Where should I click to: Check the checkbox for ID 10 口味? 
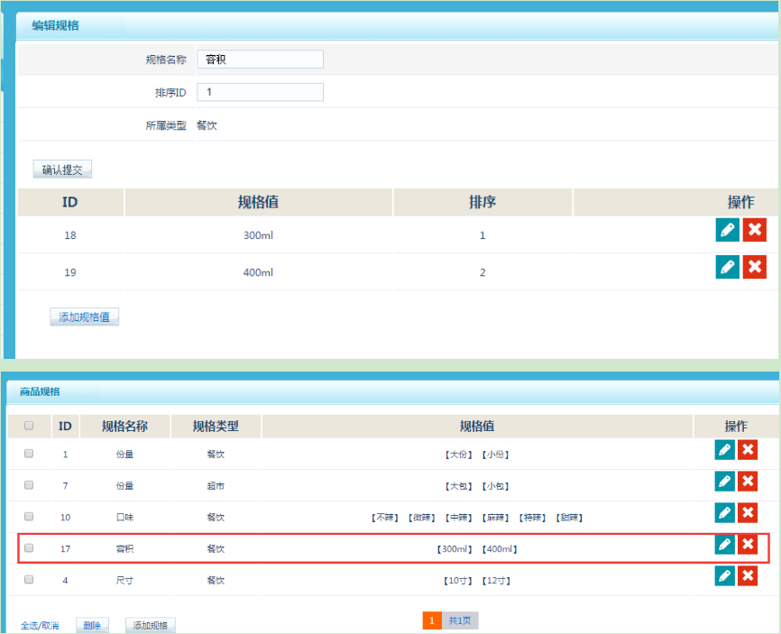29,517
